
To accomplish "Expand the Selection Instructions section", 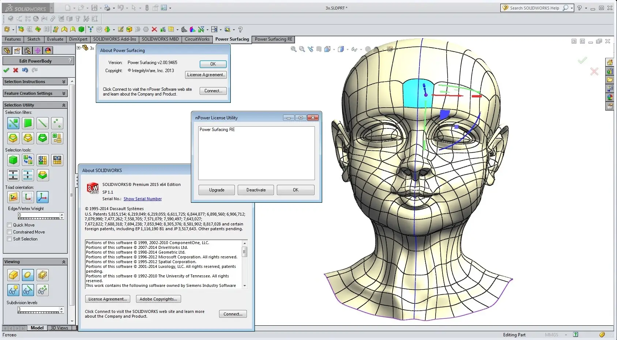I will [35, 82].
